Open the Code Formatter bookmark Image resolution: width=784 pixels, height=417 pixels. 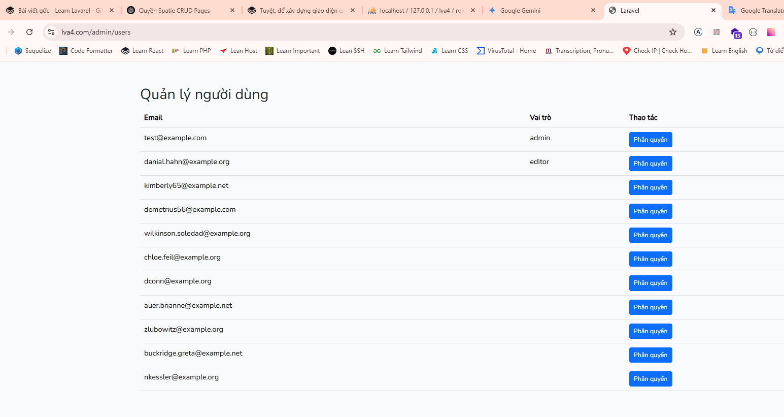coord(86,51)
